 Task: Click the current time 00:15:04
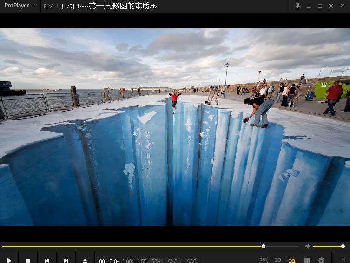[109, 261]
